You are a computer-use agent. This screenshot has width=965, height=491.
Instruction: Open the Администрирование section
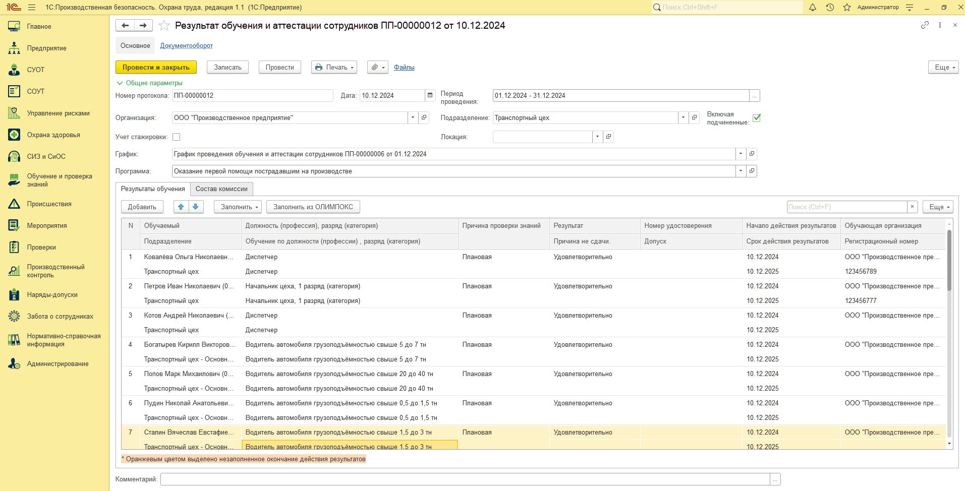pos(58,363)
